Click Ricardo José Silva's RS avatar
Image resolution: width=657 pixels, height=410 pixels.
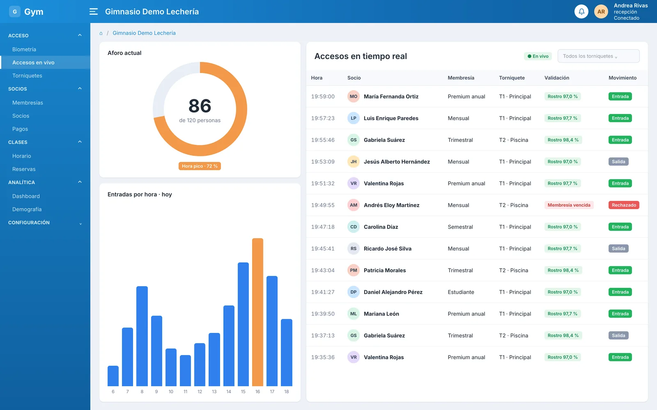354,248
